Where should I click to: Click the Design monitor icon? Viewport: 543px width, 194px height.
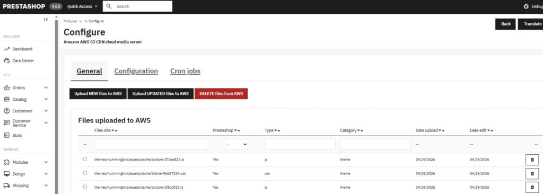tap(6, 174)
